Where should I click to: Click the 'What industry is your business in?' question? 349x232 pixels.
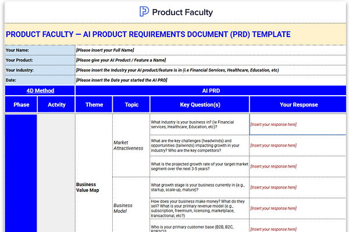200,125
